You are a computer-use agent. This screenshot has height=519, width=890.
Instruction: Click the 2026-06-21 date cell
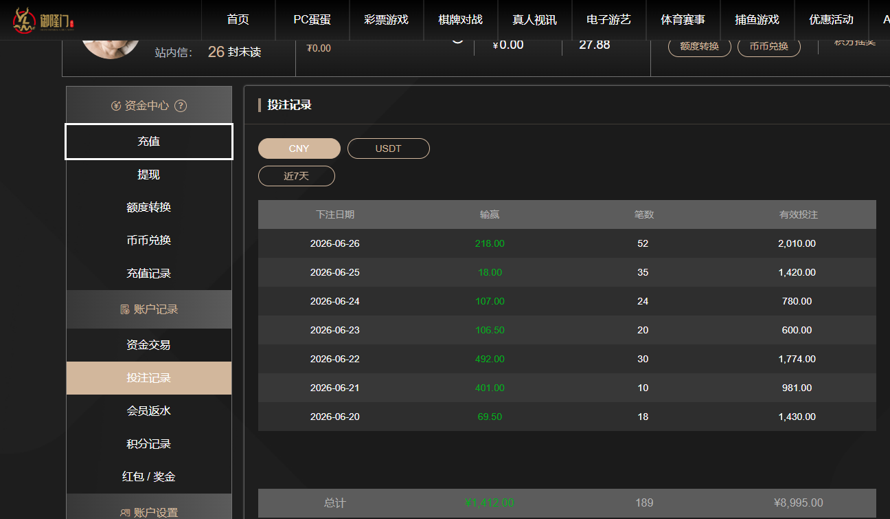tap(335, 388)
